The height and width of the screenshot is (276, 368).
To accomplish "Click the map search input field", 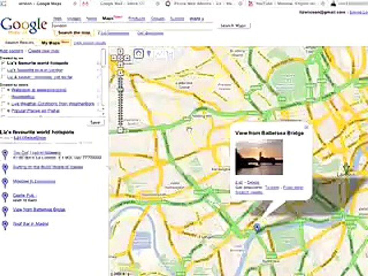I will (x=132, y=25).
